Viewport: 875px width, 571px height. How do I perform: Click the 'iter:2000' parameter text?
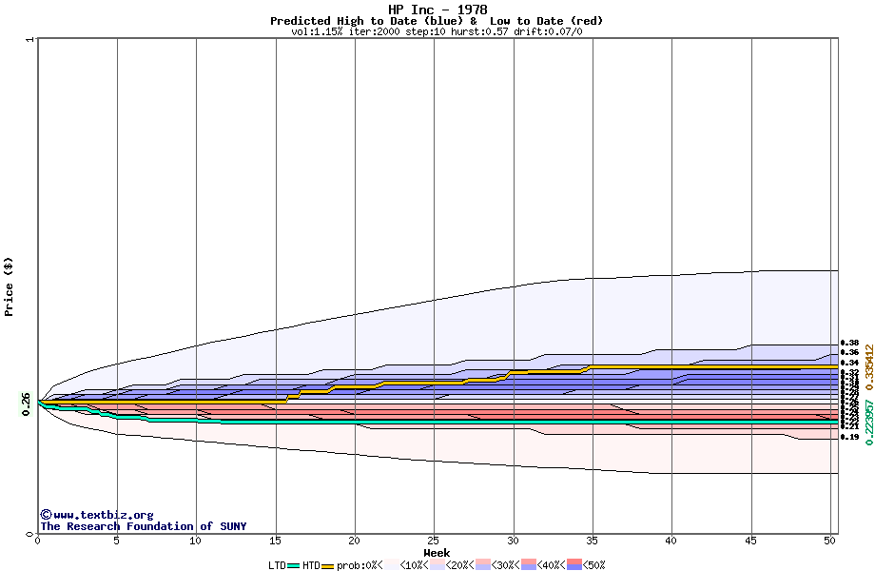tap(375, 31)
